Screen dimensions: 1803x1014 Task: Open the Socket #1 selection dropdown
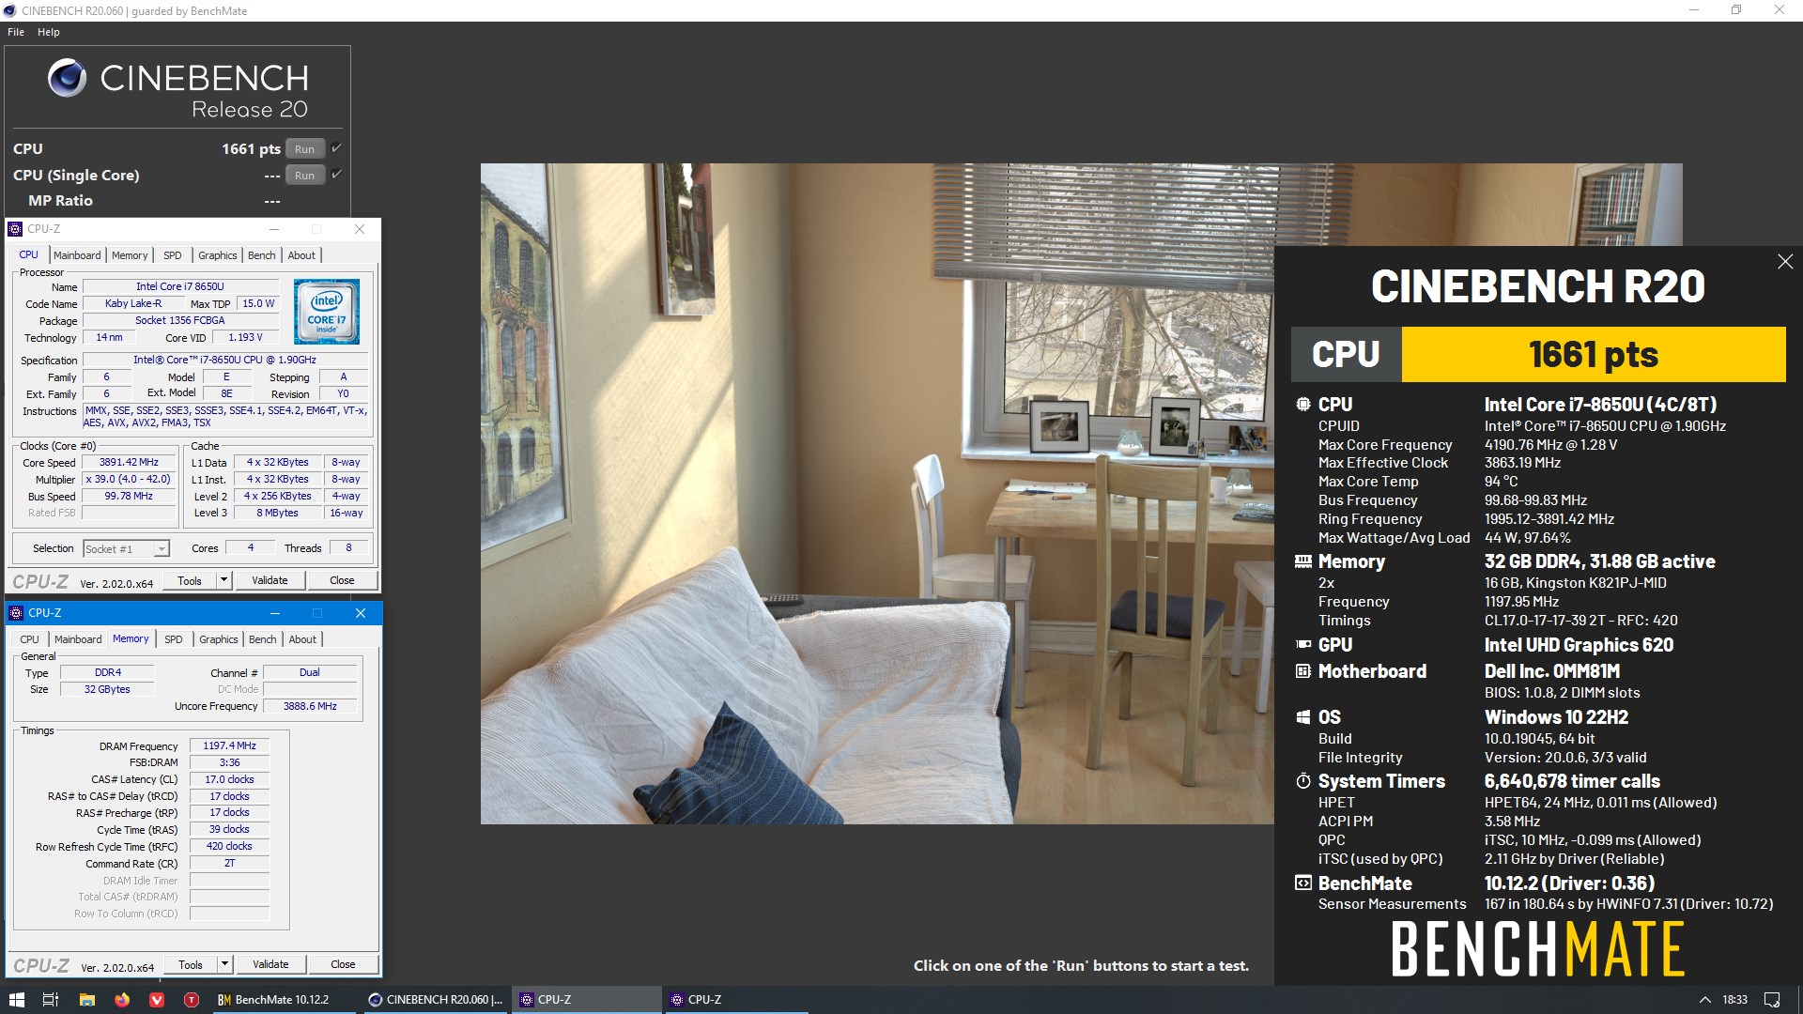point(126,549)
